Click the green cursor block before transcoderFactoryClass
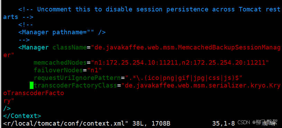The width and height of the screenshot is (282, 128). (32, 85)
